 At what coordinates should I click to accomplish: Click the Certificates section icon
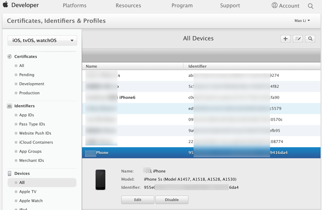click(9, 56)
